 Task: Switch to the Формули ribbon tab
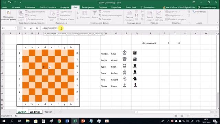point(64,7)
